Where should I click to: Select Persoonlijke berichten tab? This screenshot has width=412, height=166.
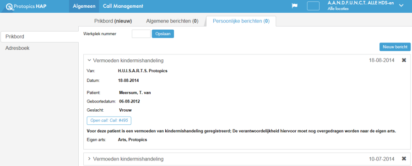(241, 21)
